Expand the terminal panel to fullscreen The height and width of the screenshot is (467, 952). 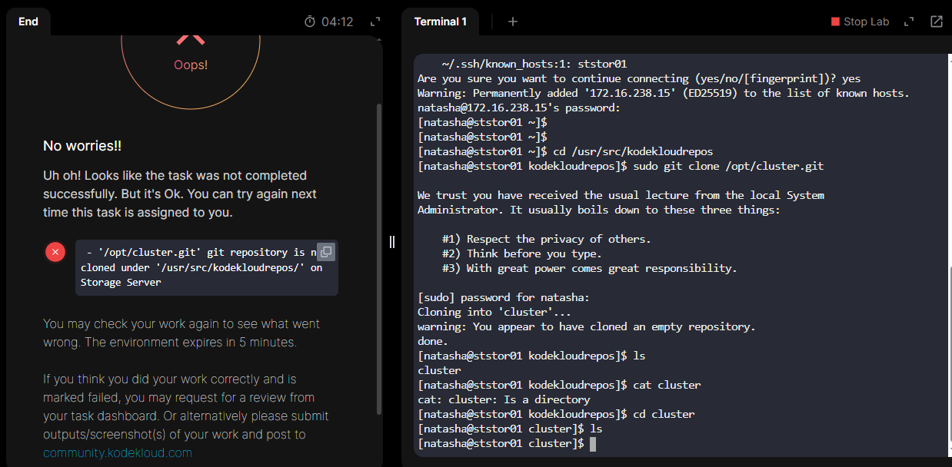pyautogui.click(x=909, y=22)
